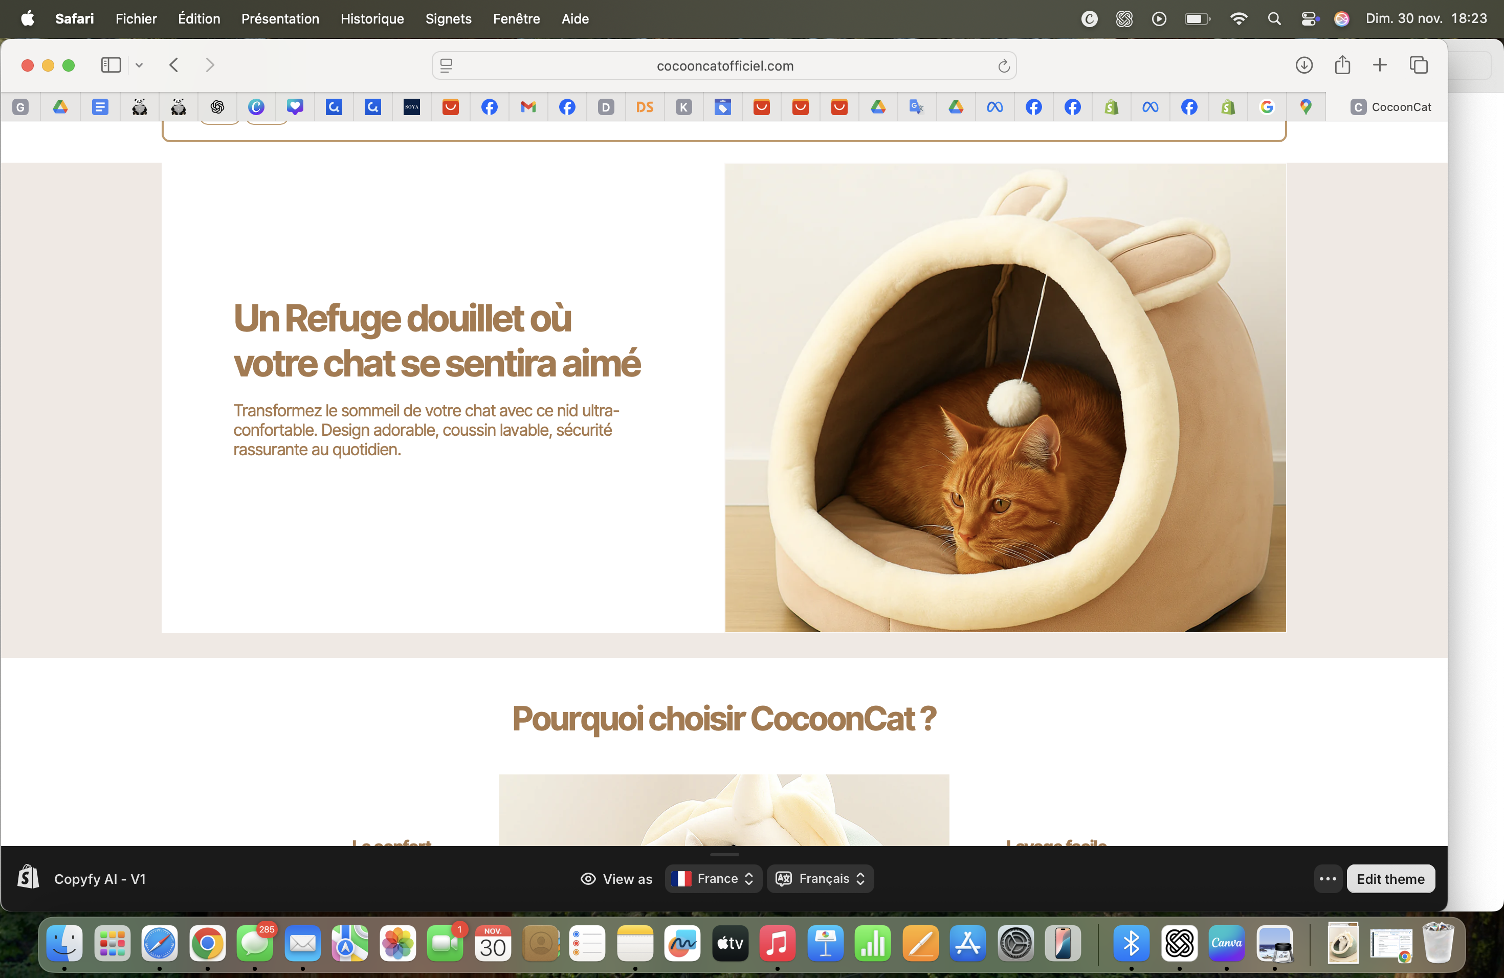Click the 'Pourquoi choisir CocoonCat ?' heading

coord(724,718)
